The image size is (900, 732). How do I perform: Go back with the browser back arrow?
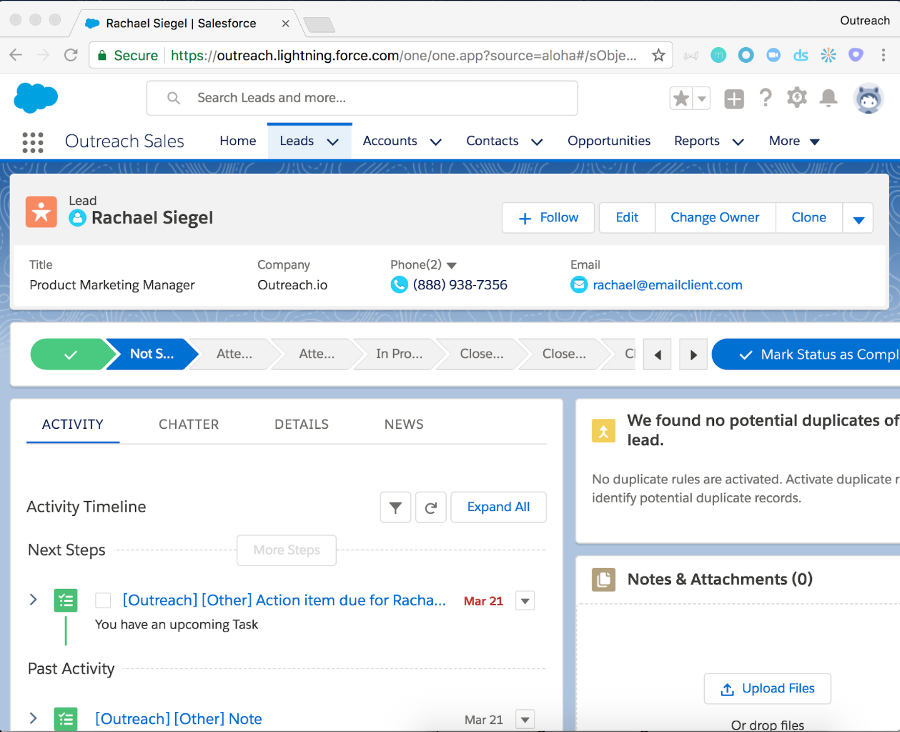coord(16,55)
